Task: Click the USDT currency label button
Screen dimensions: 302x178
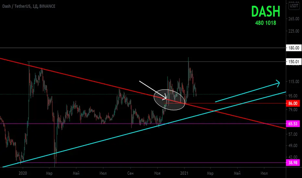Action: click(x=294, y=6)
